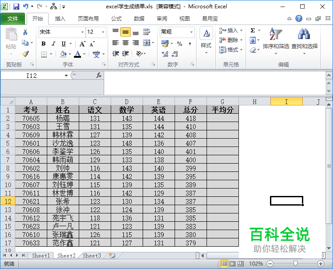Zoom out with the minus button
Image resolution: width=333 pixels, height=269 pixels.
tap(270, 264)
